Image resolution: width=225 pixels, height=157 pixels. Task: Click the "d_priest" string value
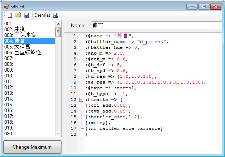click(152, 42)
